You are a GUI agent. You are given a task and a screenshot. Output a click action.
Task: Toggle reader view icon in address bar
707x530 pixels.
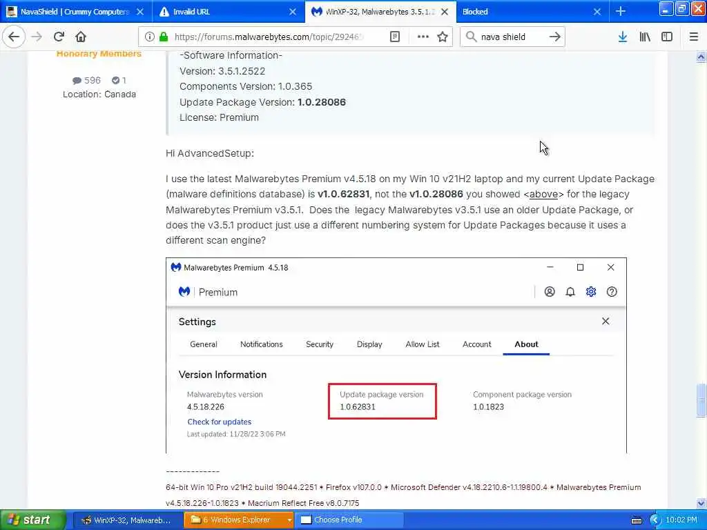tap(394, 37)
